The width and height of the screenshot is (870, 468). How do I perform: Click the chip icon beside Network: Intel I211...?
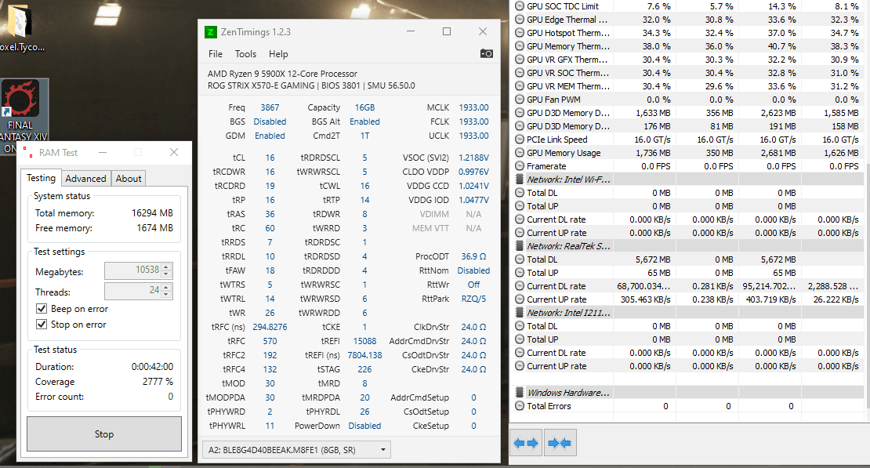[x=520, y=313]
